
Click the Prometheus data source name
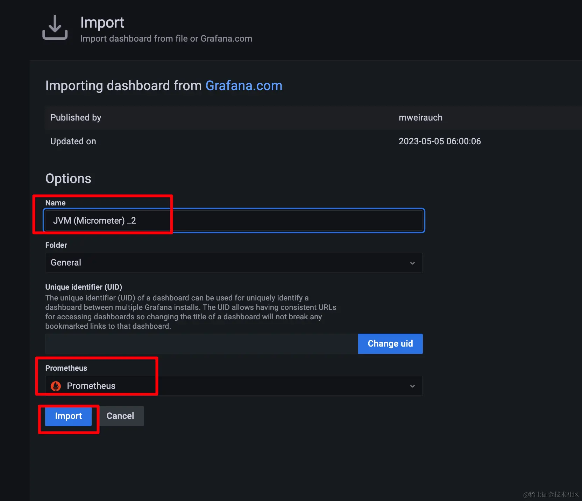coord(91,386)
